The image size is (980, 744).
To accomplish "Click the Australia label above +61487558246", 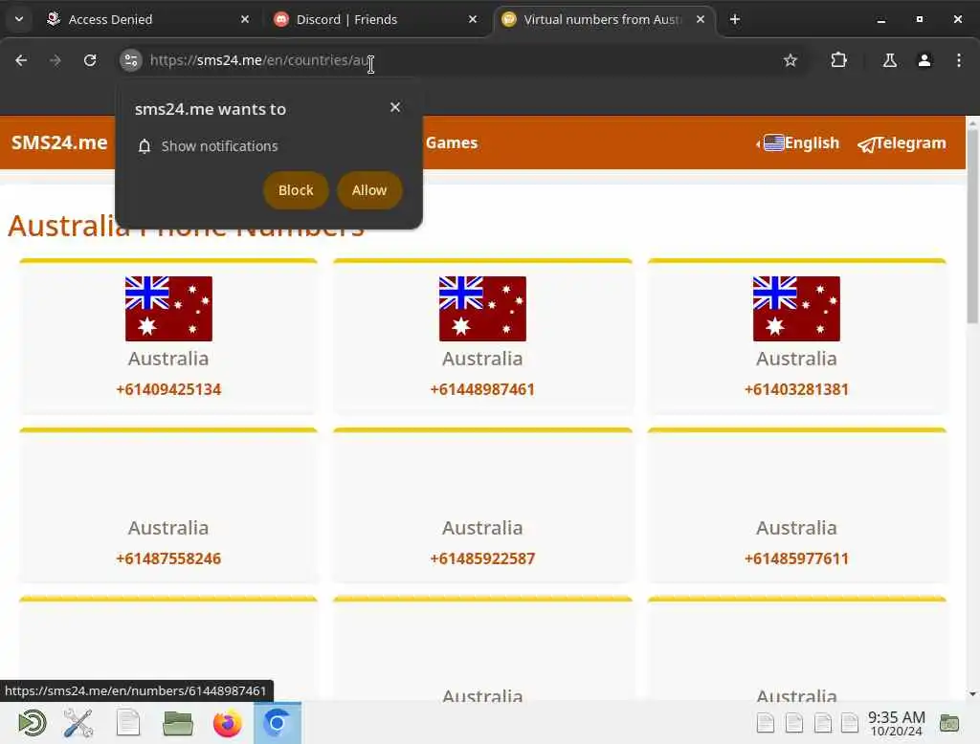I will tap(168, 528).
